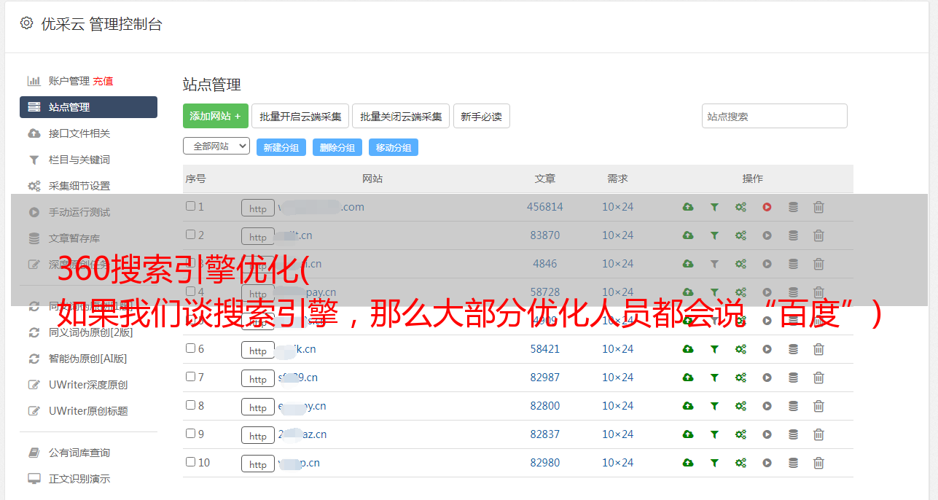Click the play icon in row 9
The height and width of the screenshot is (500, 938).
(767, 434)
